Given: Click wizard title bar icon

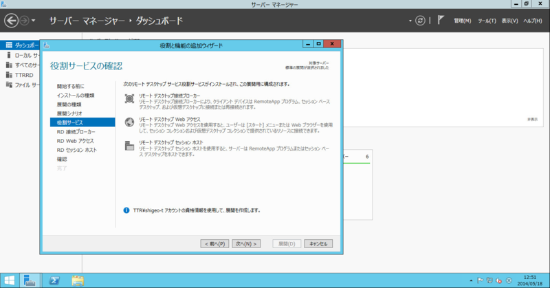Looking at the screenshot, I should coord(46,45).
